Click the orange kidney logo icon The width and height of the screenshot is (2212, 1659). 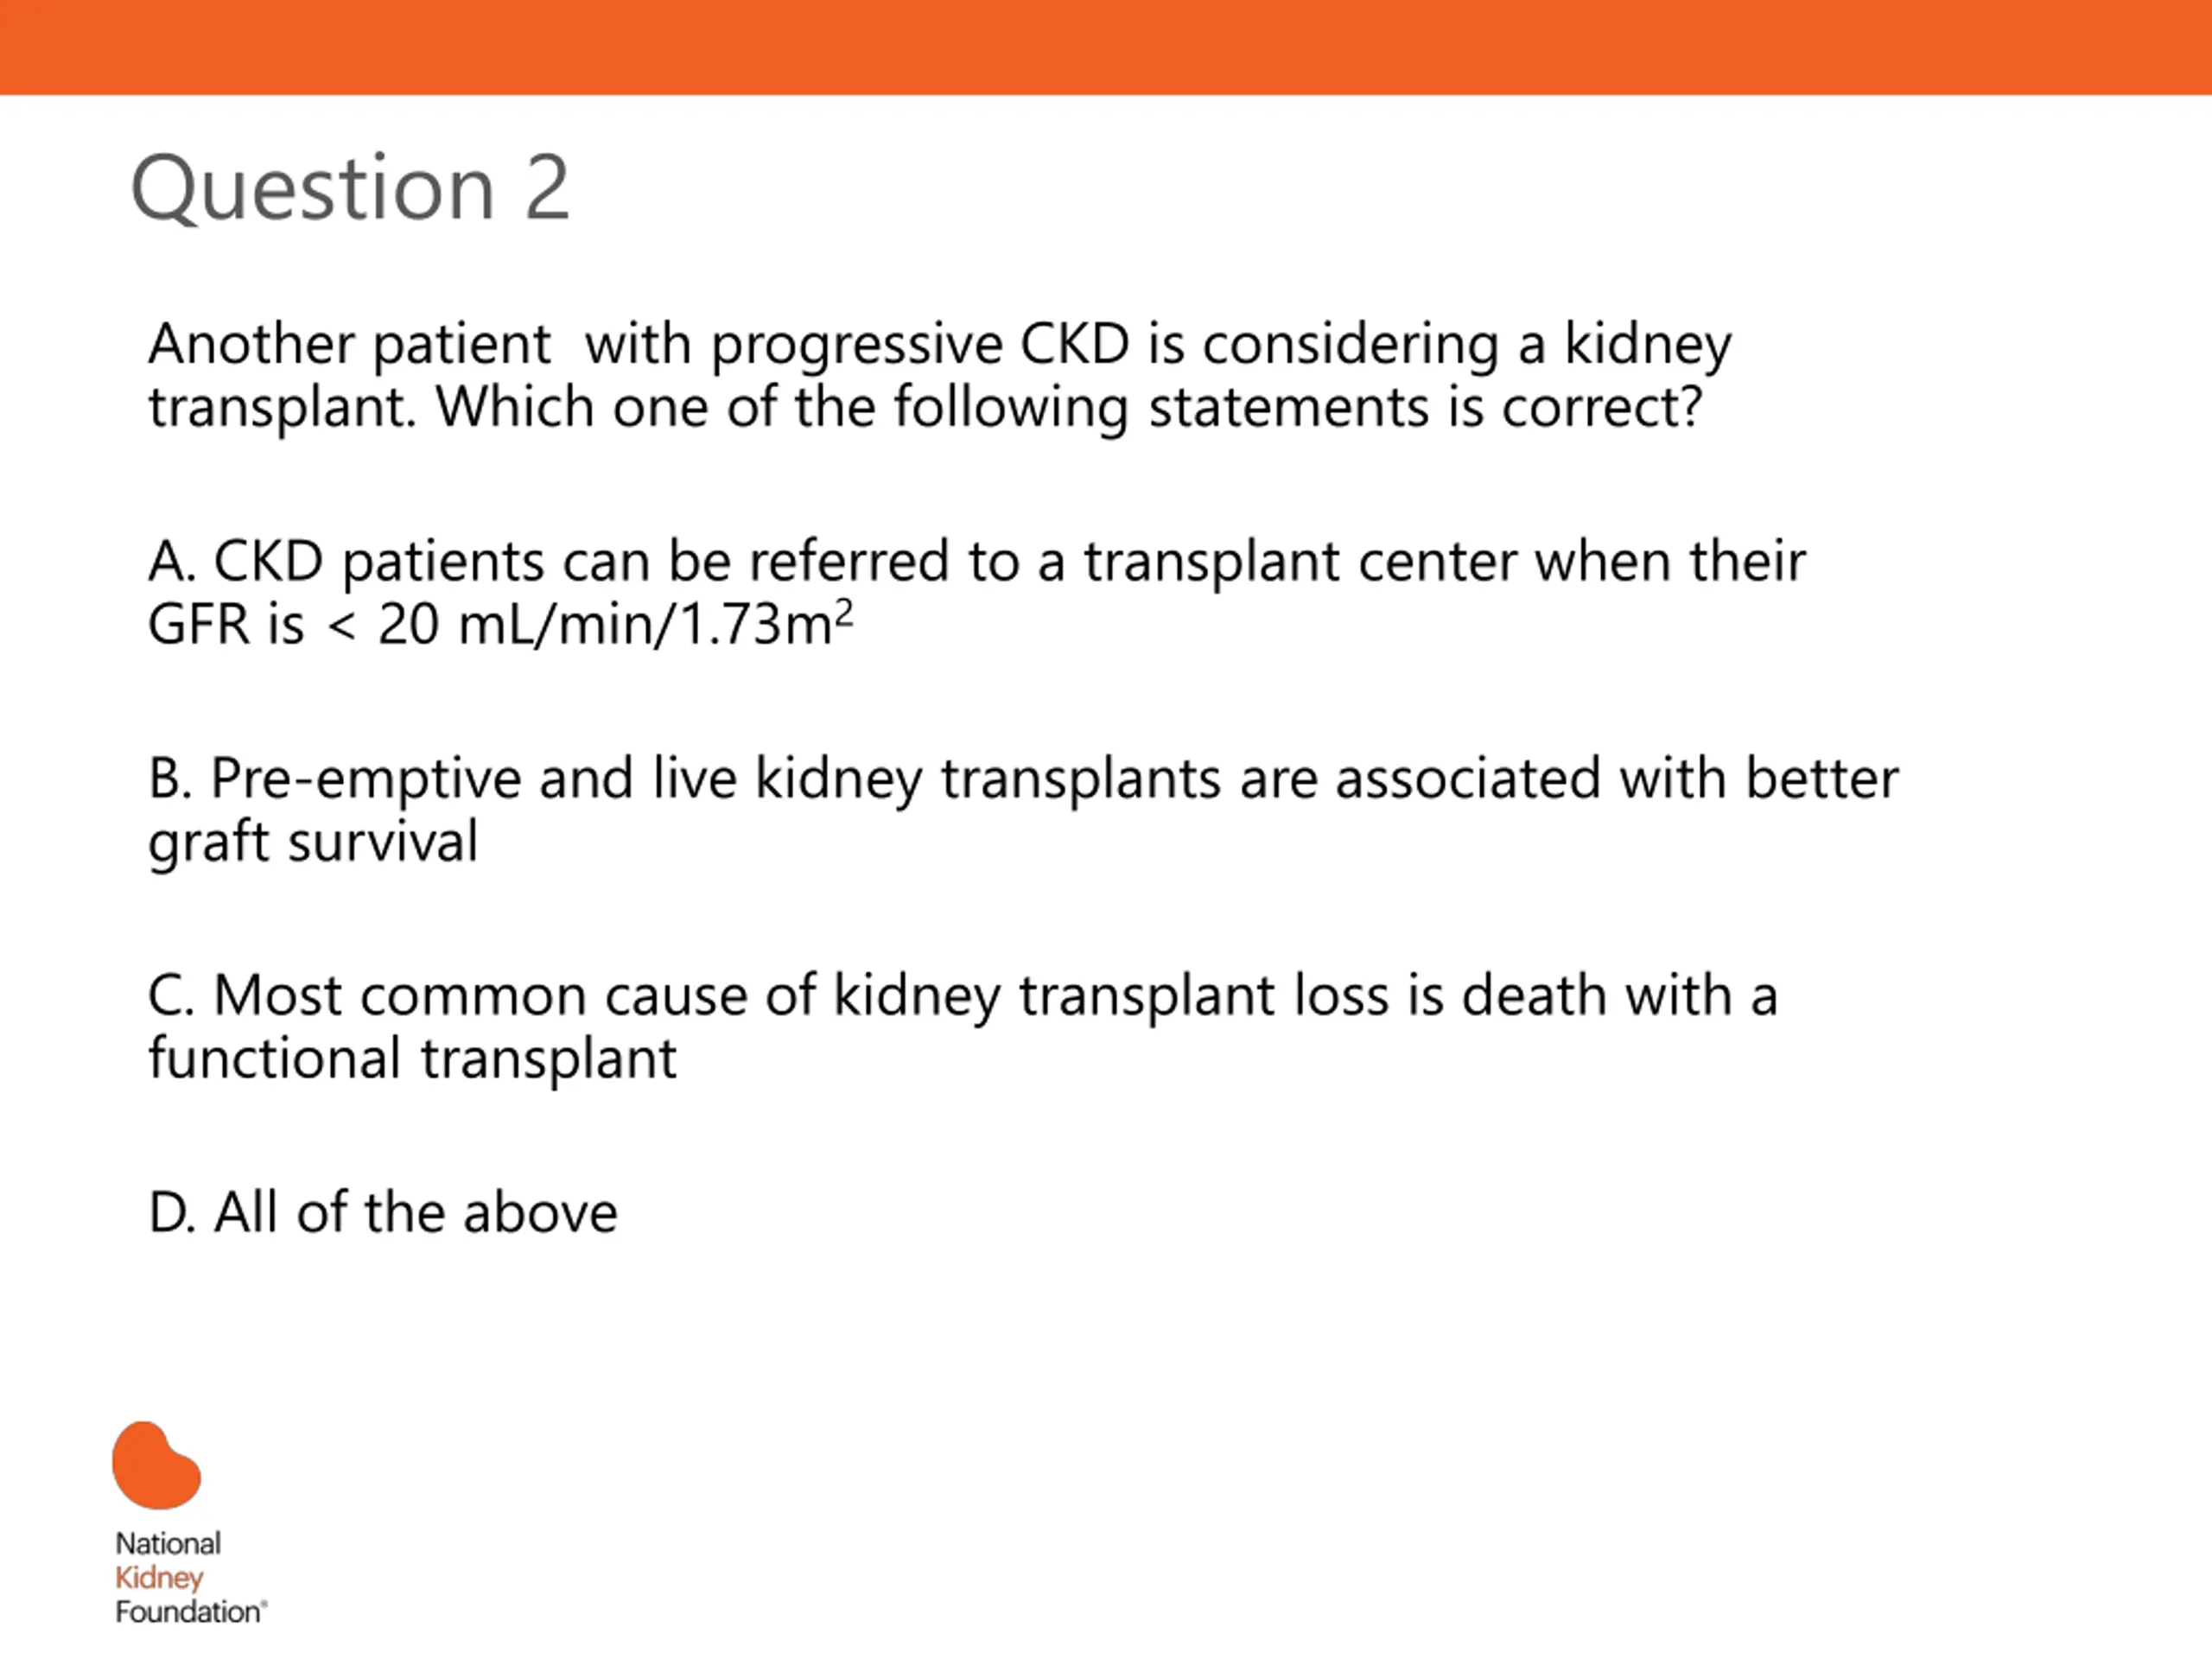pyautogui.click(x=156, y=1465)
